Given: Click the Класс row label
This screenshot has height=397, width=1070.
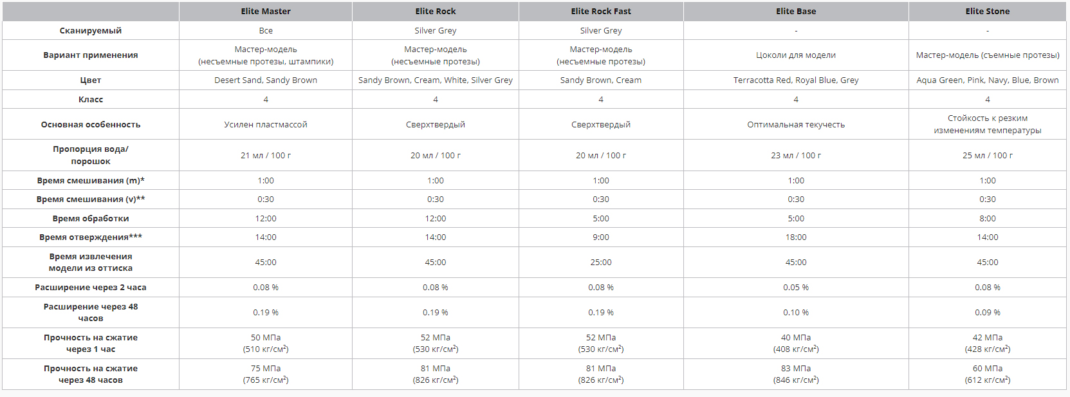Looking at the screenshot, I should 91,99.
